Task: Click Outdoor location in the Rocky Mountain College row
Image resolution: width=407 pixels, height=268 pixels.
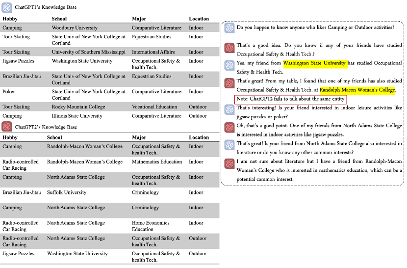Action: (x=198, y=107)
